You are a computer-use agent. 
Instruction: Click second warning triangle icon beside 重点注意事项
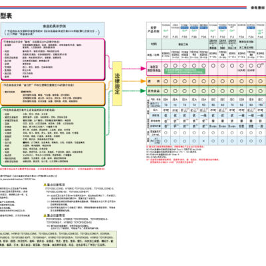[45, 215]
